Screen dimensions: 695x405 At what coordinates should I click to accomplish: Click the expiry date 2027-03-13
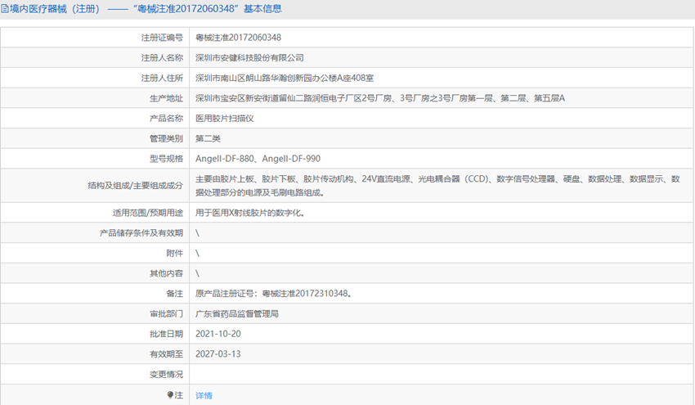[x=218, y=354]
